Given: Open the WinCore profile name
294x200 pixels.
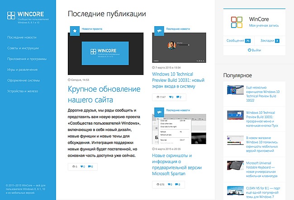Looking at the screenshot, I should 259,19.
